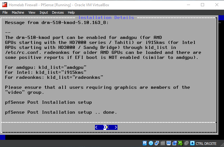Click the hard disk activity indicator
Viewport: 224px width, 147px height.
(x=145, y=143)
